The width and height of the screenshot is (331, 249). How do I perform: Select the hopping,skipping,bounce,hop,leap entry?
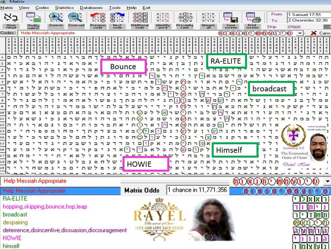pos(45,207)
